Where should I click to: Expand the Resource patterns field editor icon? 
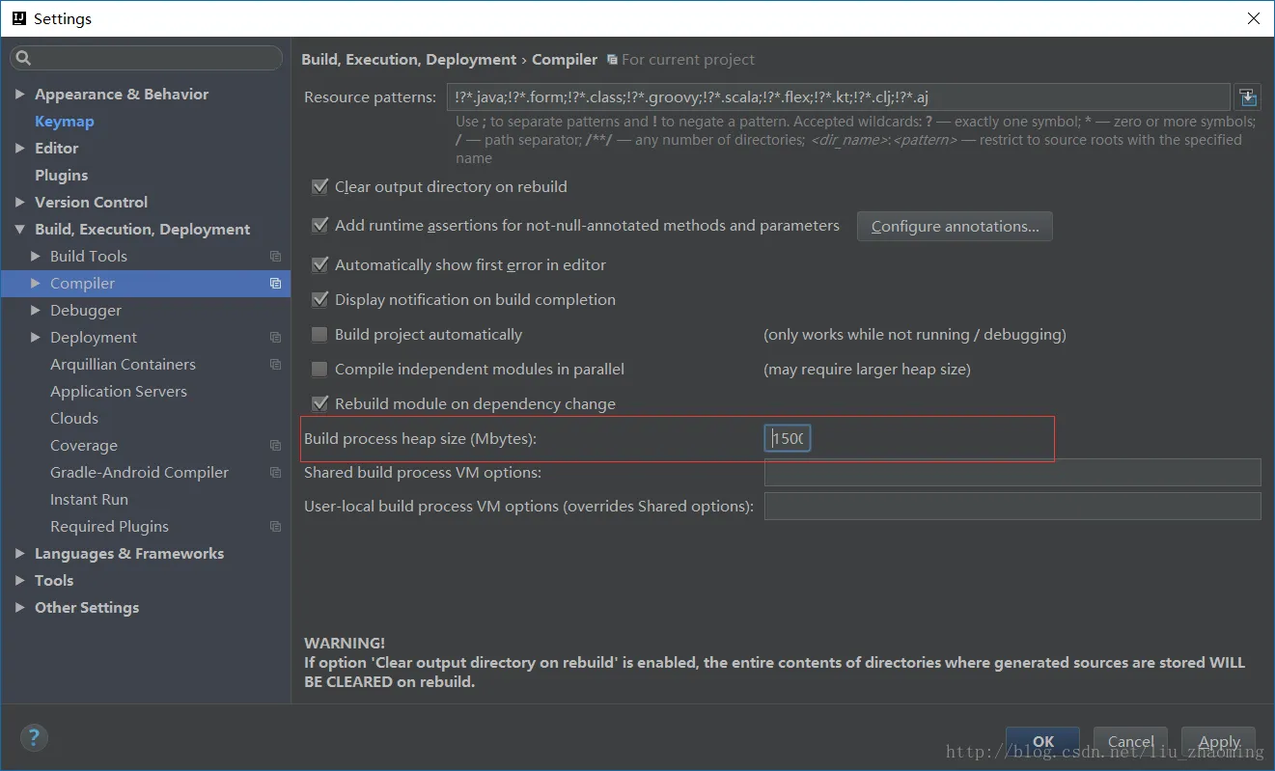1248,96
